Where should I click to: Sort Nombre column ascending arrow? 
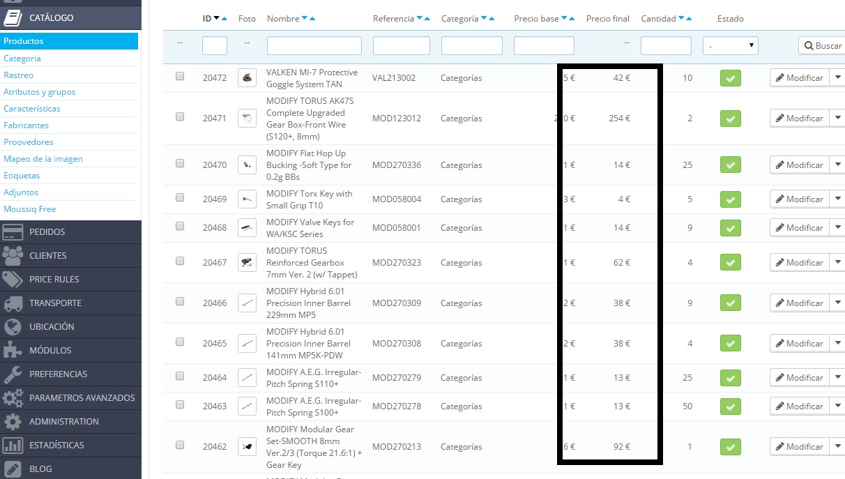click(x=312, y=19)
